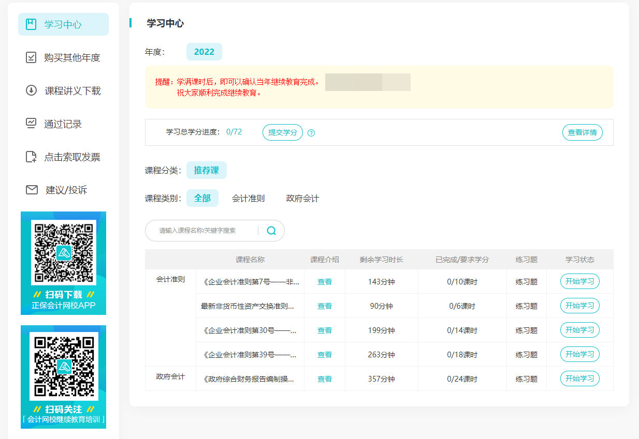Image resolution: width=639 pixels, height=439 pixels.
Task: Click the 通过记录 chart icon
Action: coord(32,124)
